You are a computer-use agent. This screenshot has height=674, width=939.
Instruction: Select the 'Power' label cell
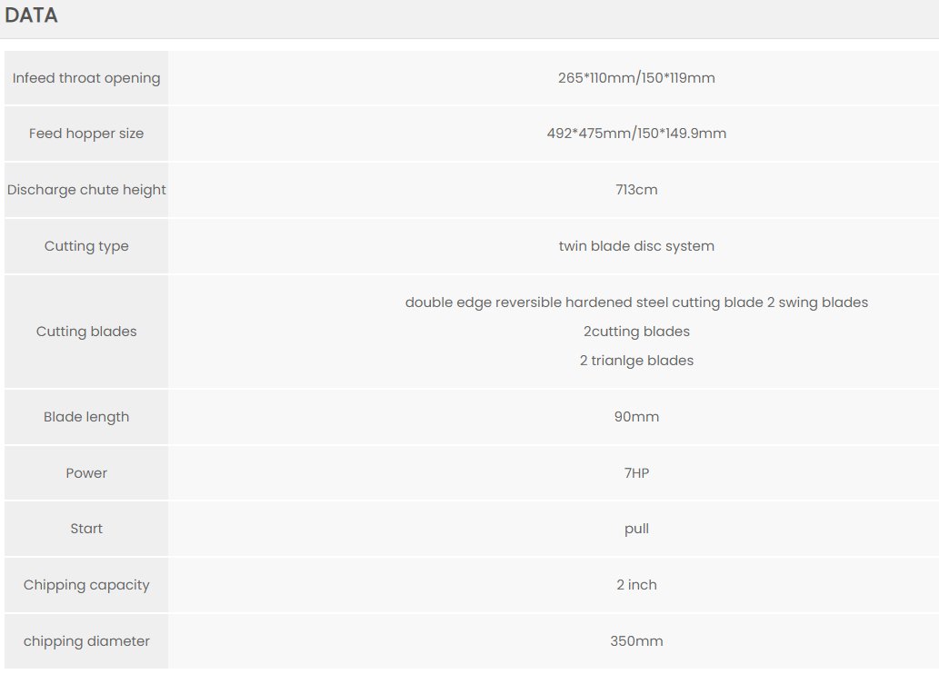[86, 473]
